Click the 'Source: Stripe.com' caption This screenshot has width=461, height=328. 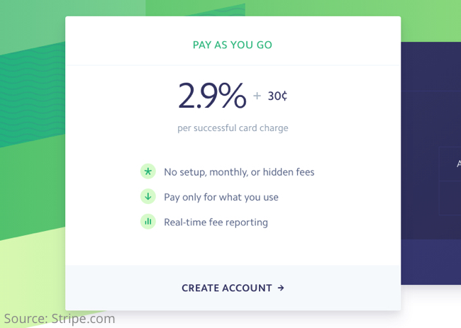pos(60,318)
